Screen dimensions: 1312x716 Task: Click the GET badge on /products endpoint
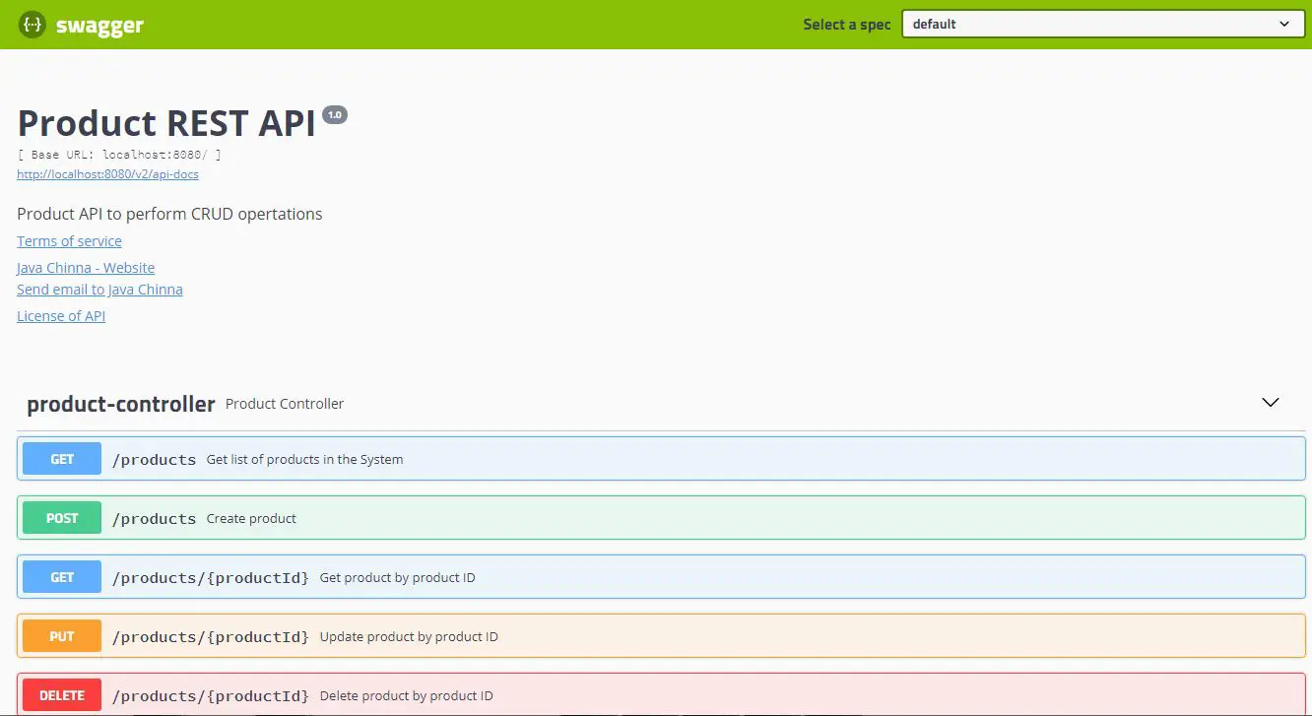61,458
